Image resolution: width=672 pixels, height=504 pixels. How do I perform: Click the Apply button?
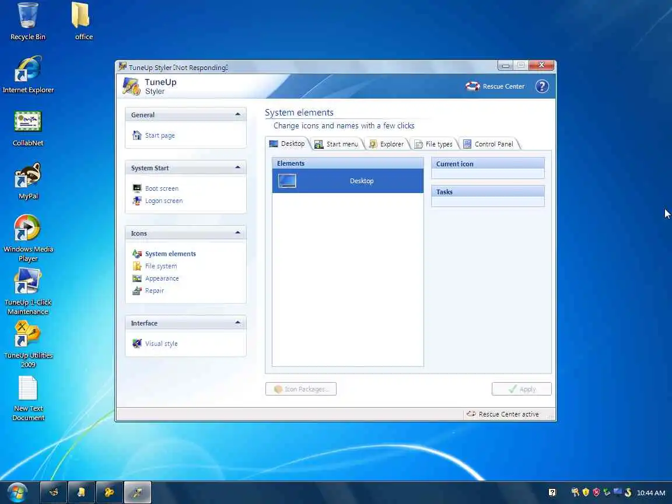point(521,388)
